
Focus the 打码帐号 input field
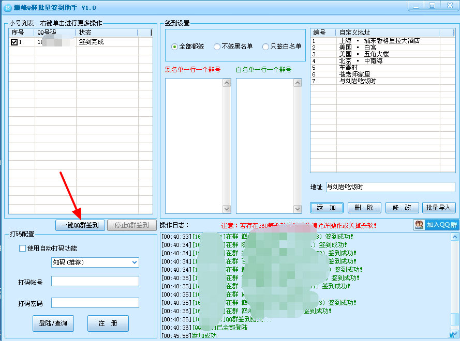95,281
